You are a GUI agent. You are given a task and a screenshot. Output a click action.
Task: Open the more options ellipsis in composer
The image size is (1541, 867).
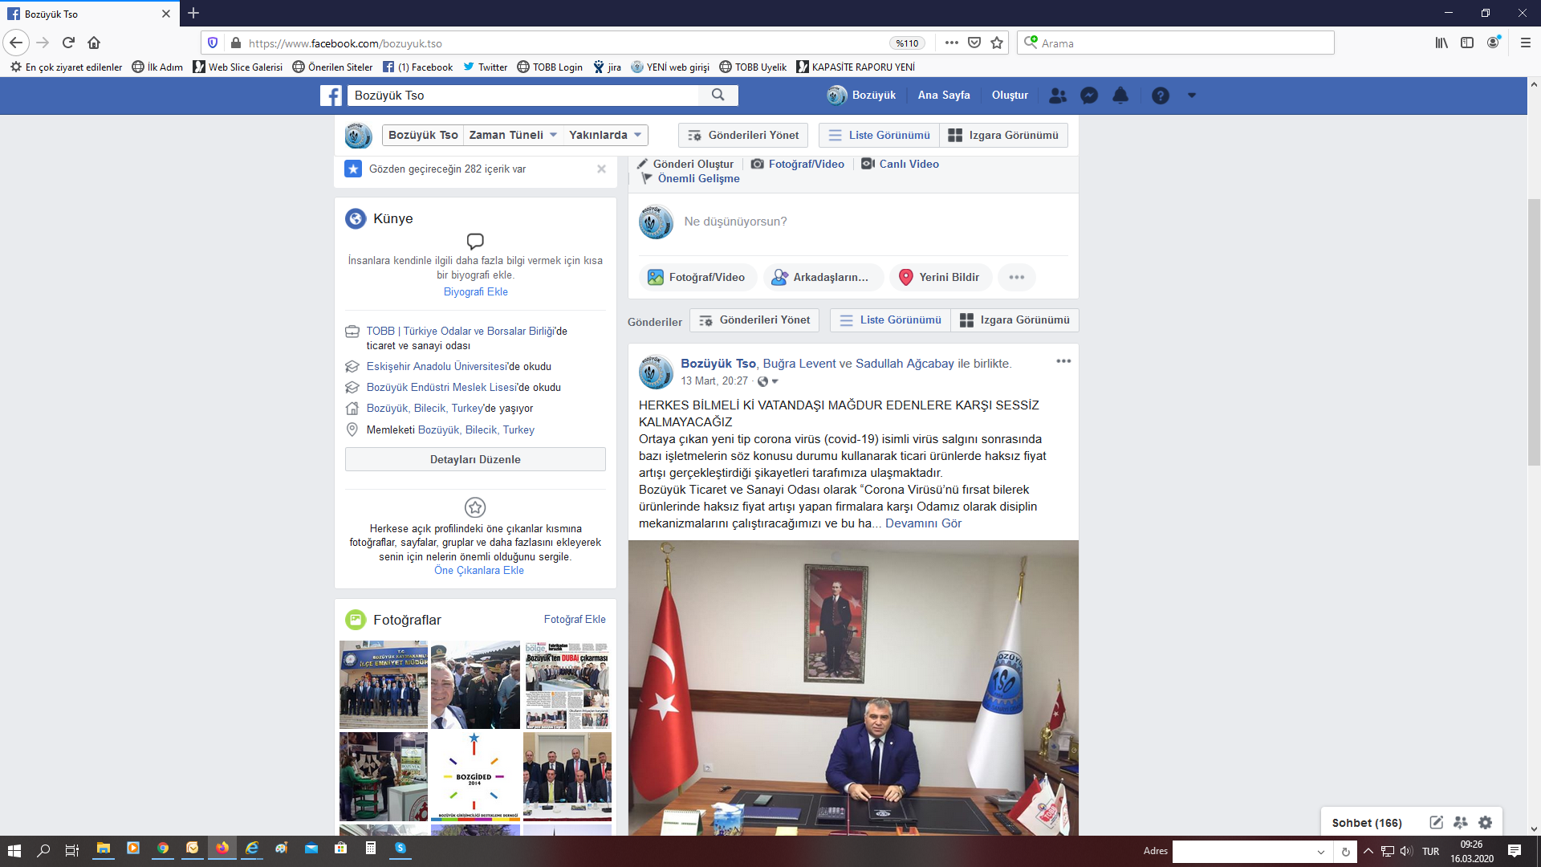tap(1017, 277)
